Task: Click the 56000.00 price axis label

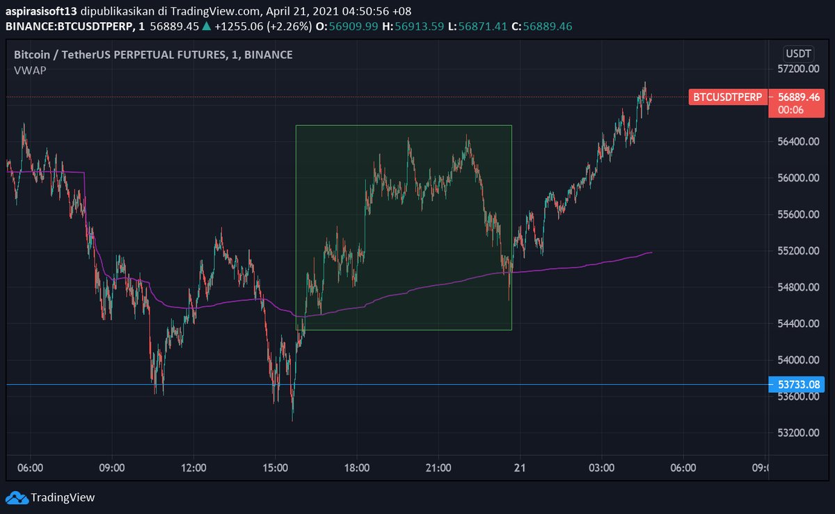Action: pyautogui.click(x=798, y=178)
